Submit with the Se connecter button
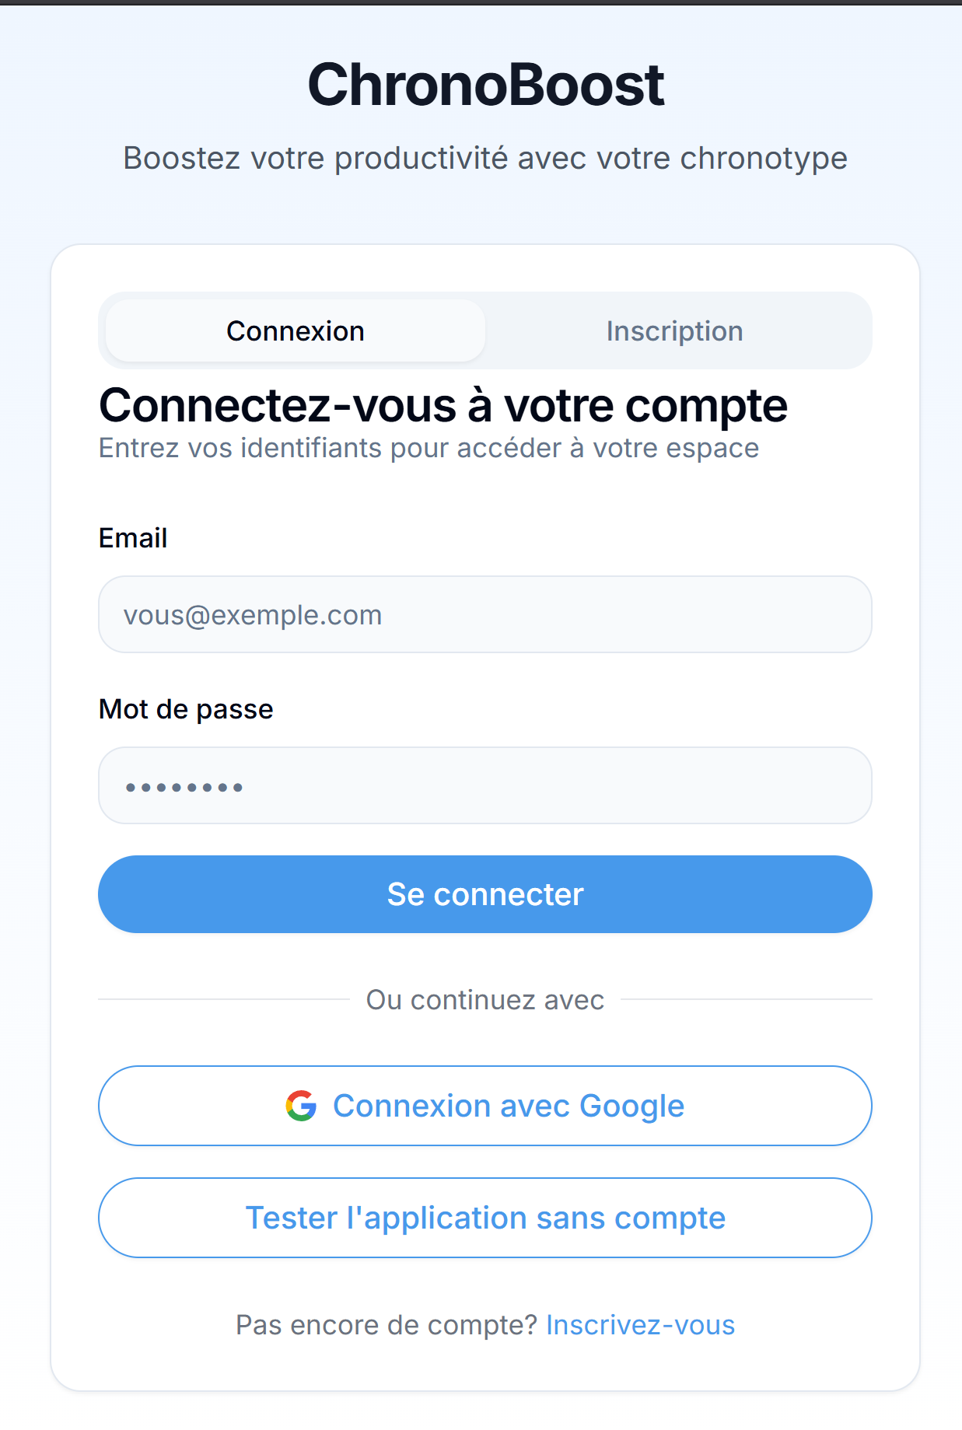 point(485,894)
